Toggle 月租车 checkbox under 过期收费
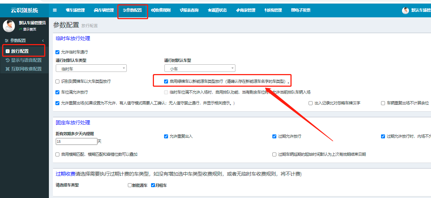This screenshot has width=431, height=198. (153, 185)
